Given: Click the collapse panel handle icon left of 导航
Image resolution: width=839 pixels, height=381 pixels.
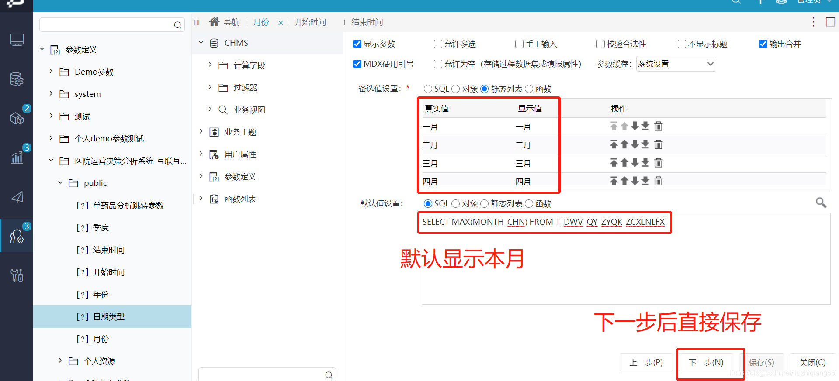Looking at the screenshot, I should 197,22.
